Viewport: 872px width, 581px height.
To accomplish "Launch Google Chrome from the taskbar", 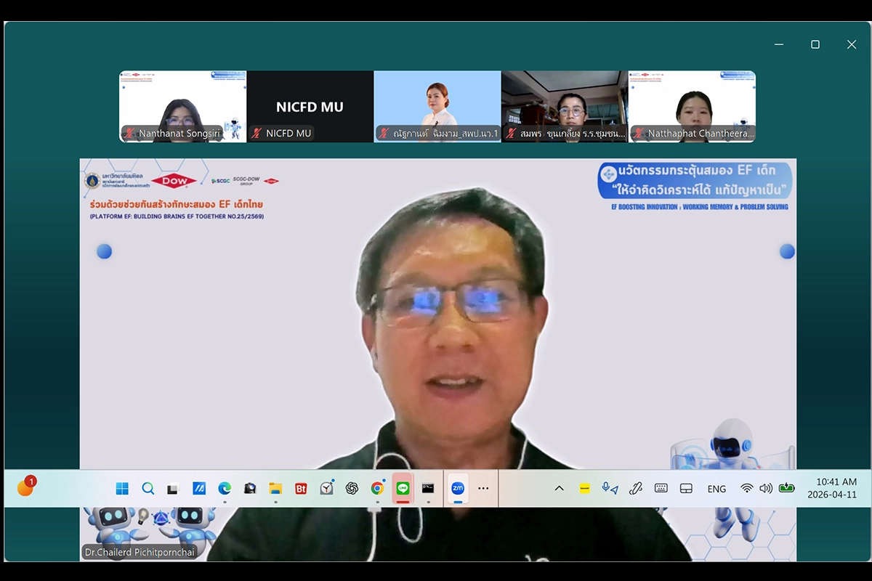I will click(x=377, y=489).
